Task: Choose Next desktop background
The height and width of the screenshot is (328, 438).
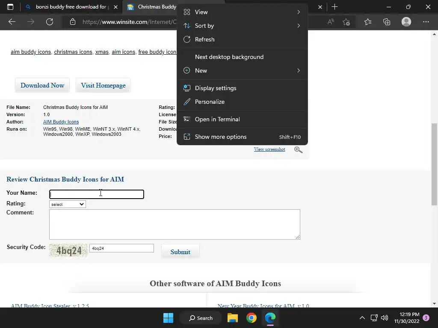Action: tap(242, 57)
